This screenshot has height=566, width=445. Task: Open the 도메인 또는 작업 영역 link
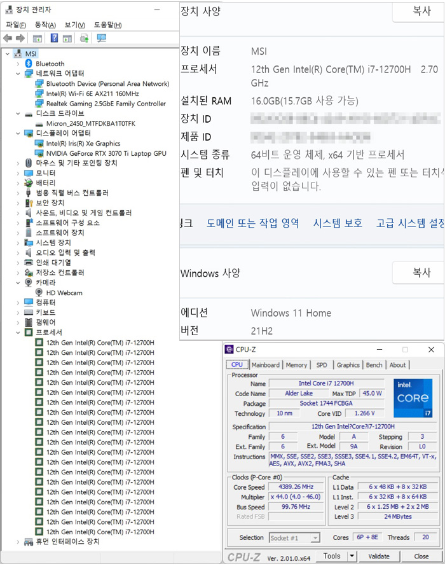(252, 223)
